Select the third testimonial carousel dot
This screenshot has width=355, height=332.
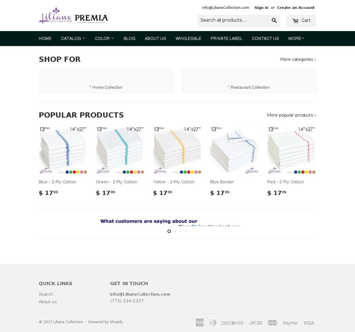point(180,231)
